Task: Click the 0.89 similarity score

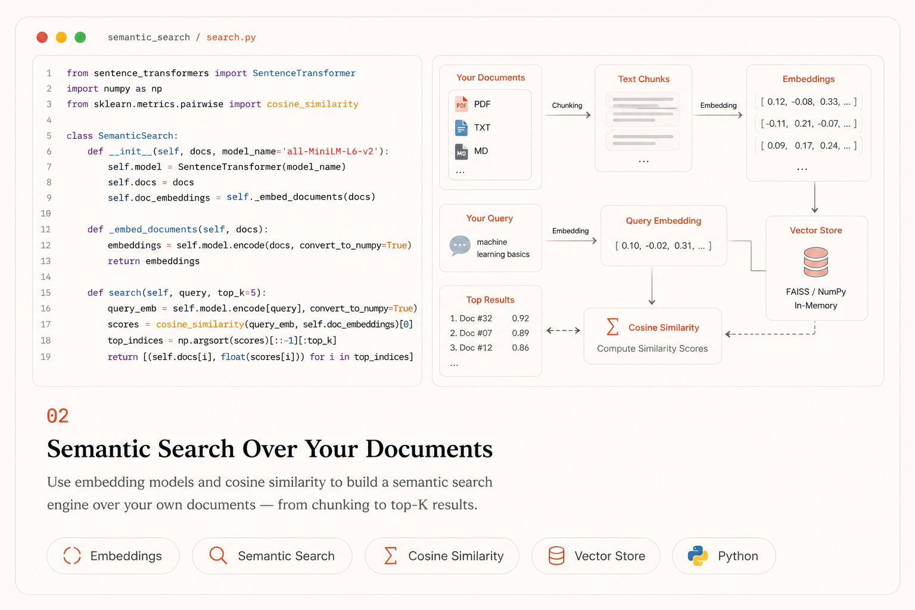Action: tap(521, 333)
